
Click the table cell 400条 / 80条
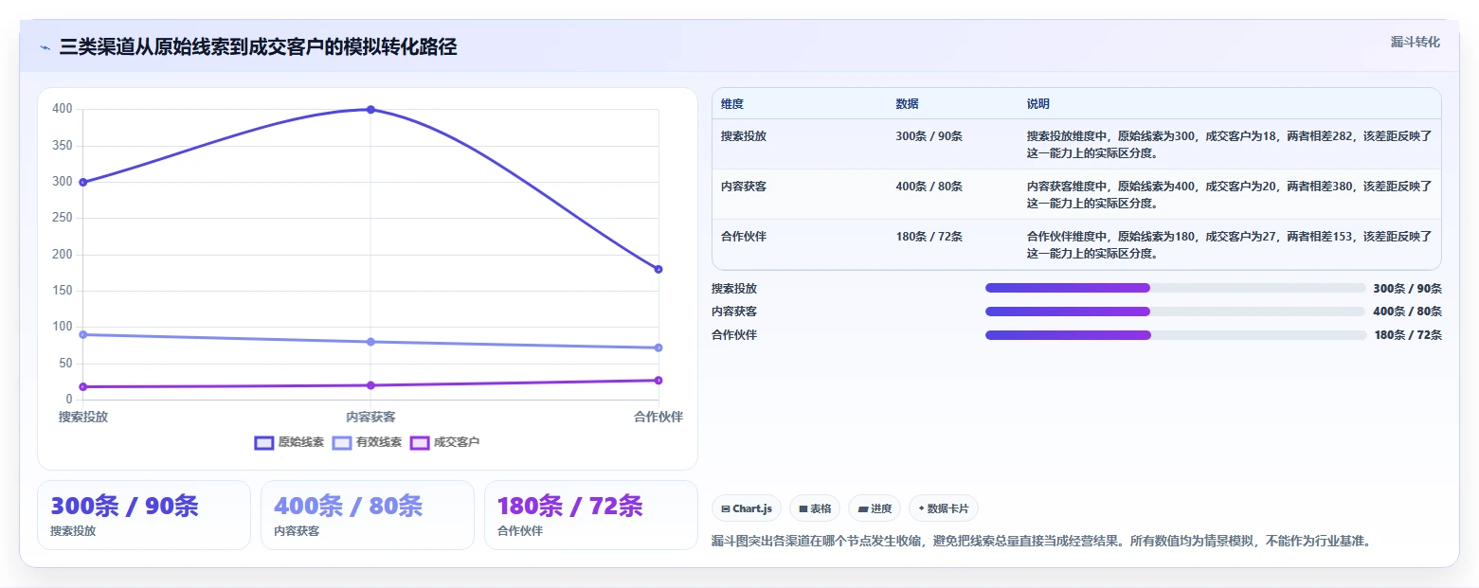[x=929, y=187]
